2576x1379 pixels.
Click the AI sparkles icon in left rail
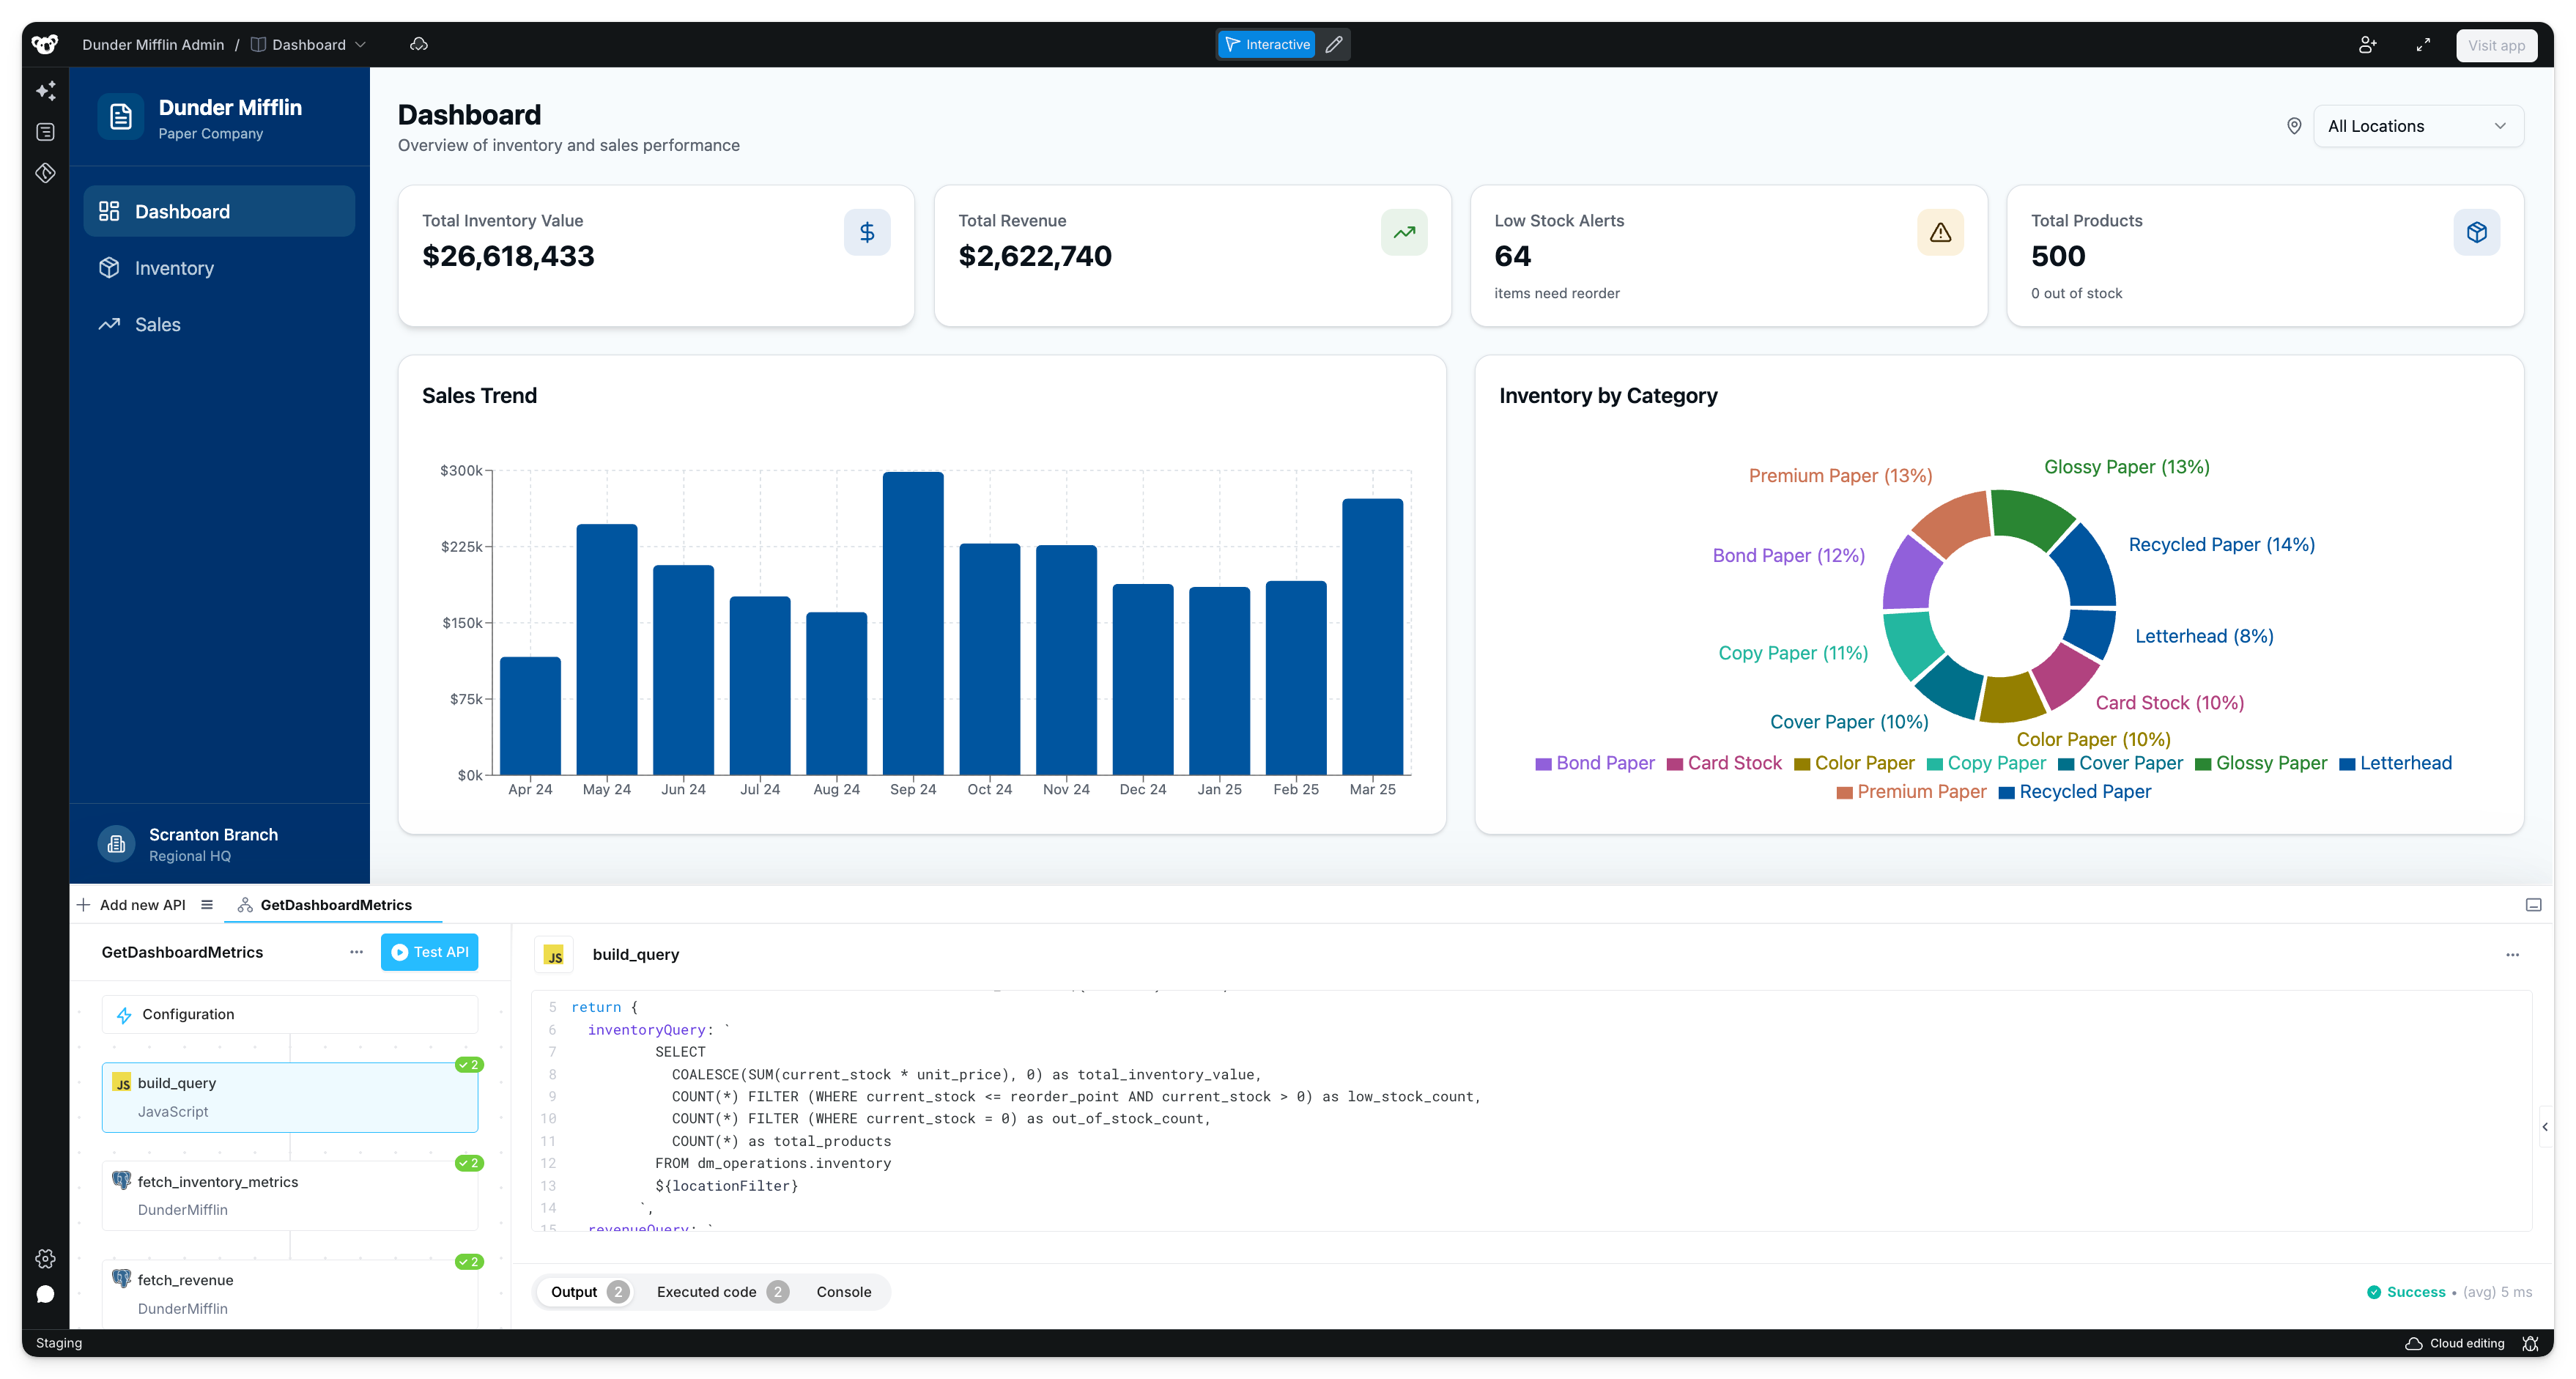pos(45,91)
